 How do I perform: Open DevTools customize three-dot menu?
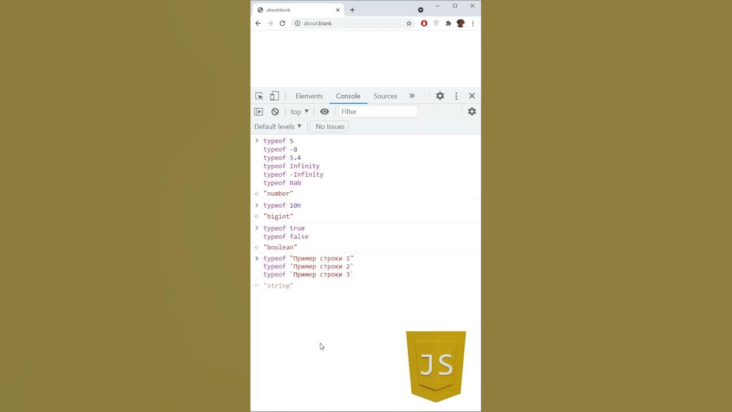tap(456, 96)
